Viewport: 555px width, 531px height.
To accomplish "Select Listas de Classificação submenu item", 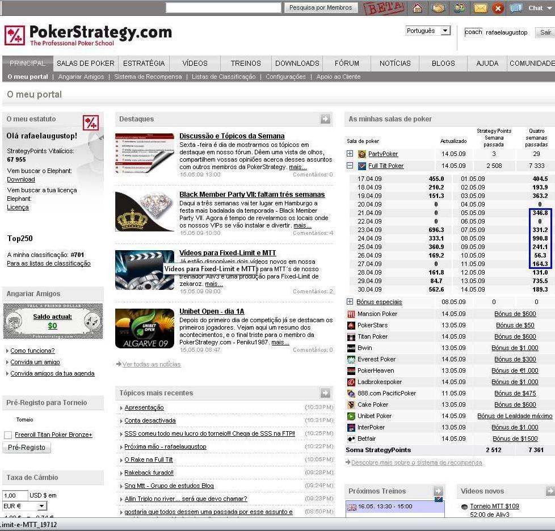I will click(x=224, y=77).
